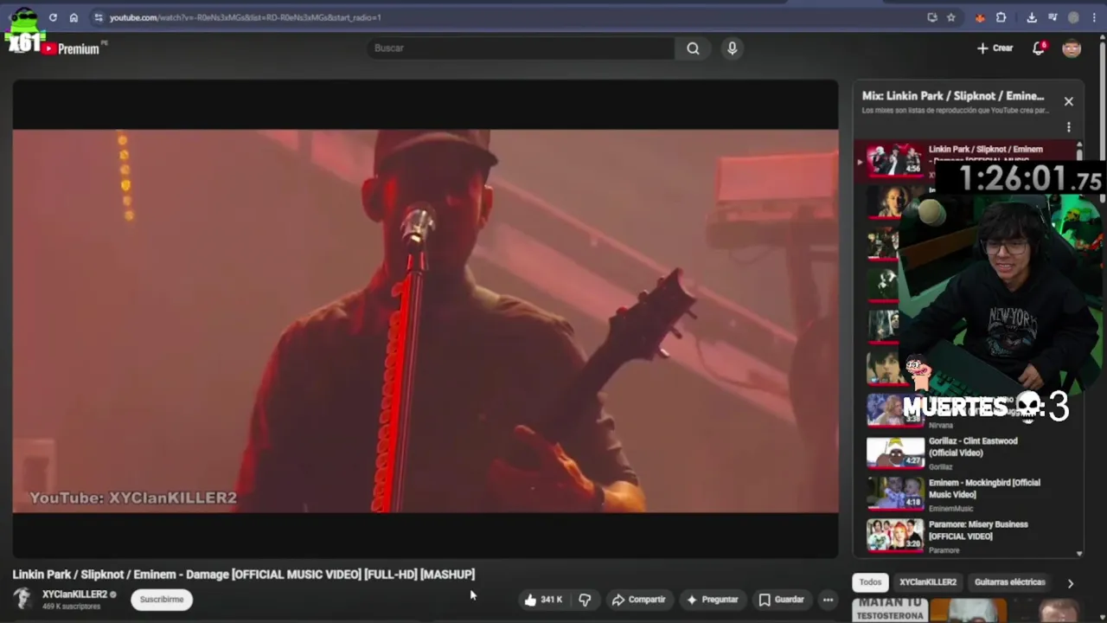Click the install/cast icon left of the star
The width and height of the screenshot is (1107, 623).
pos(932,17)
